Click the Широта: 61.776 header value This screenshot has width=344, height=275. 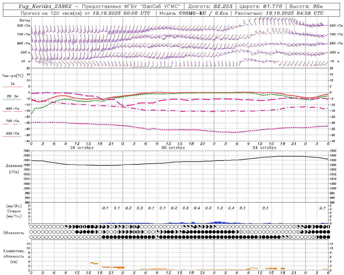click(x=261, y=6)
